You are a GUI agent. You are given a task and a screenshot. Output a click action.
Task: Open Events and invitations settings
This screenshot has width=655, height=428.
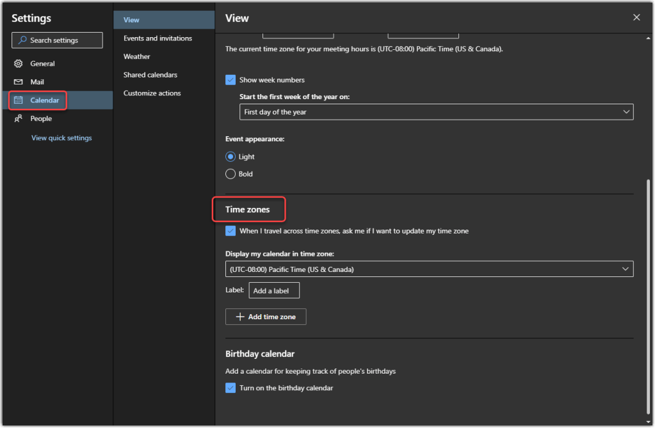pos(158,38)
